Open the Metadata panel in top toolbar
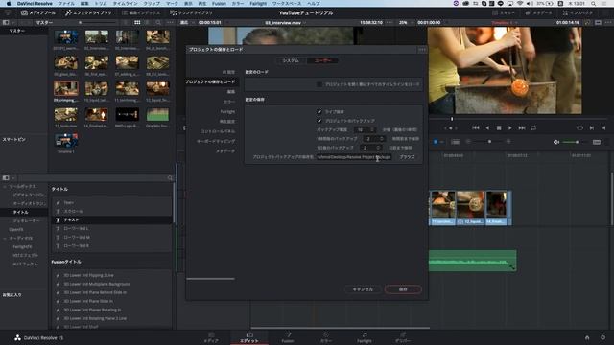Viewport: 614px width, 345px height. 538,12
